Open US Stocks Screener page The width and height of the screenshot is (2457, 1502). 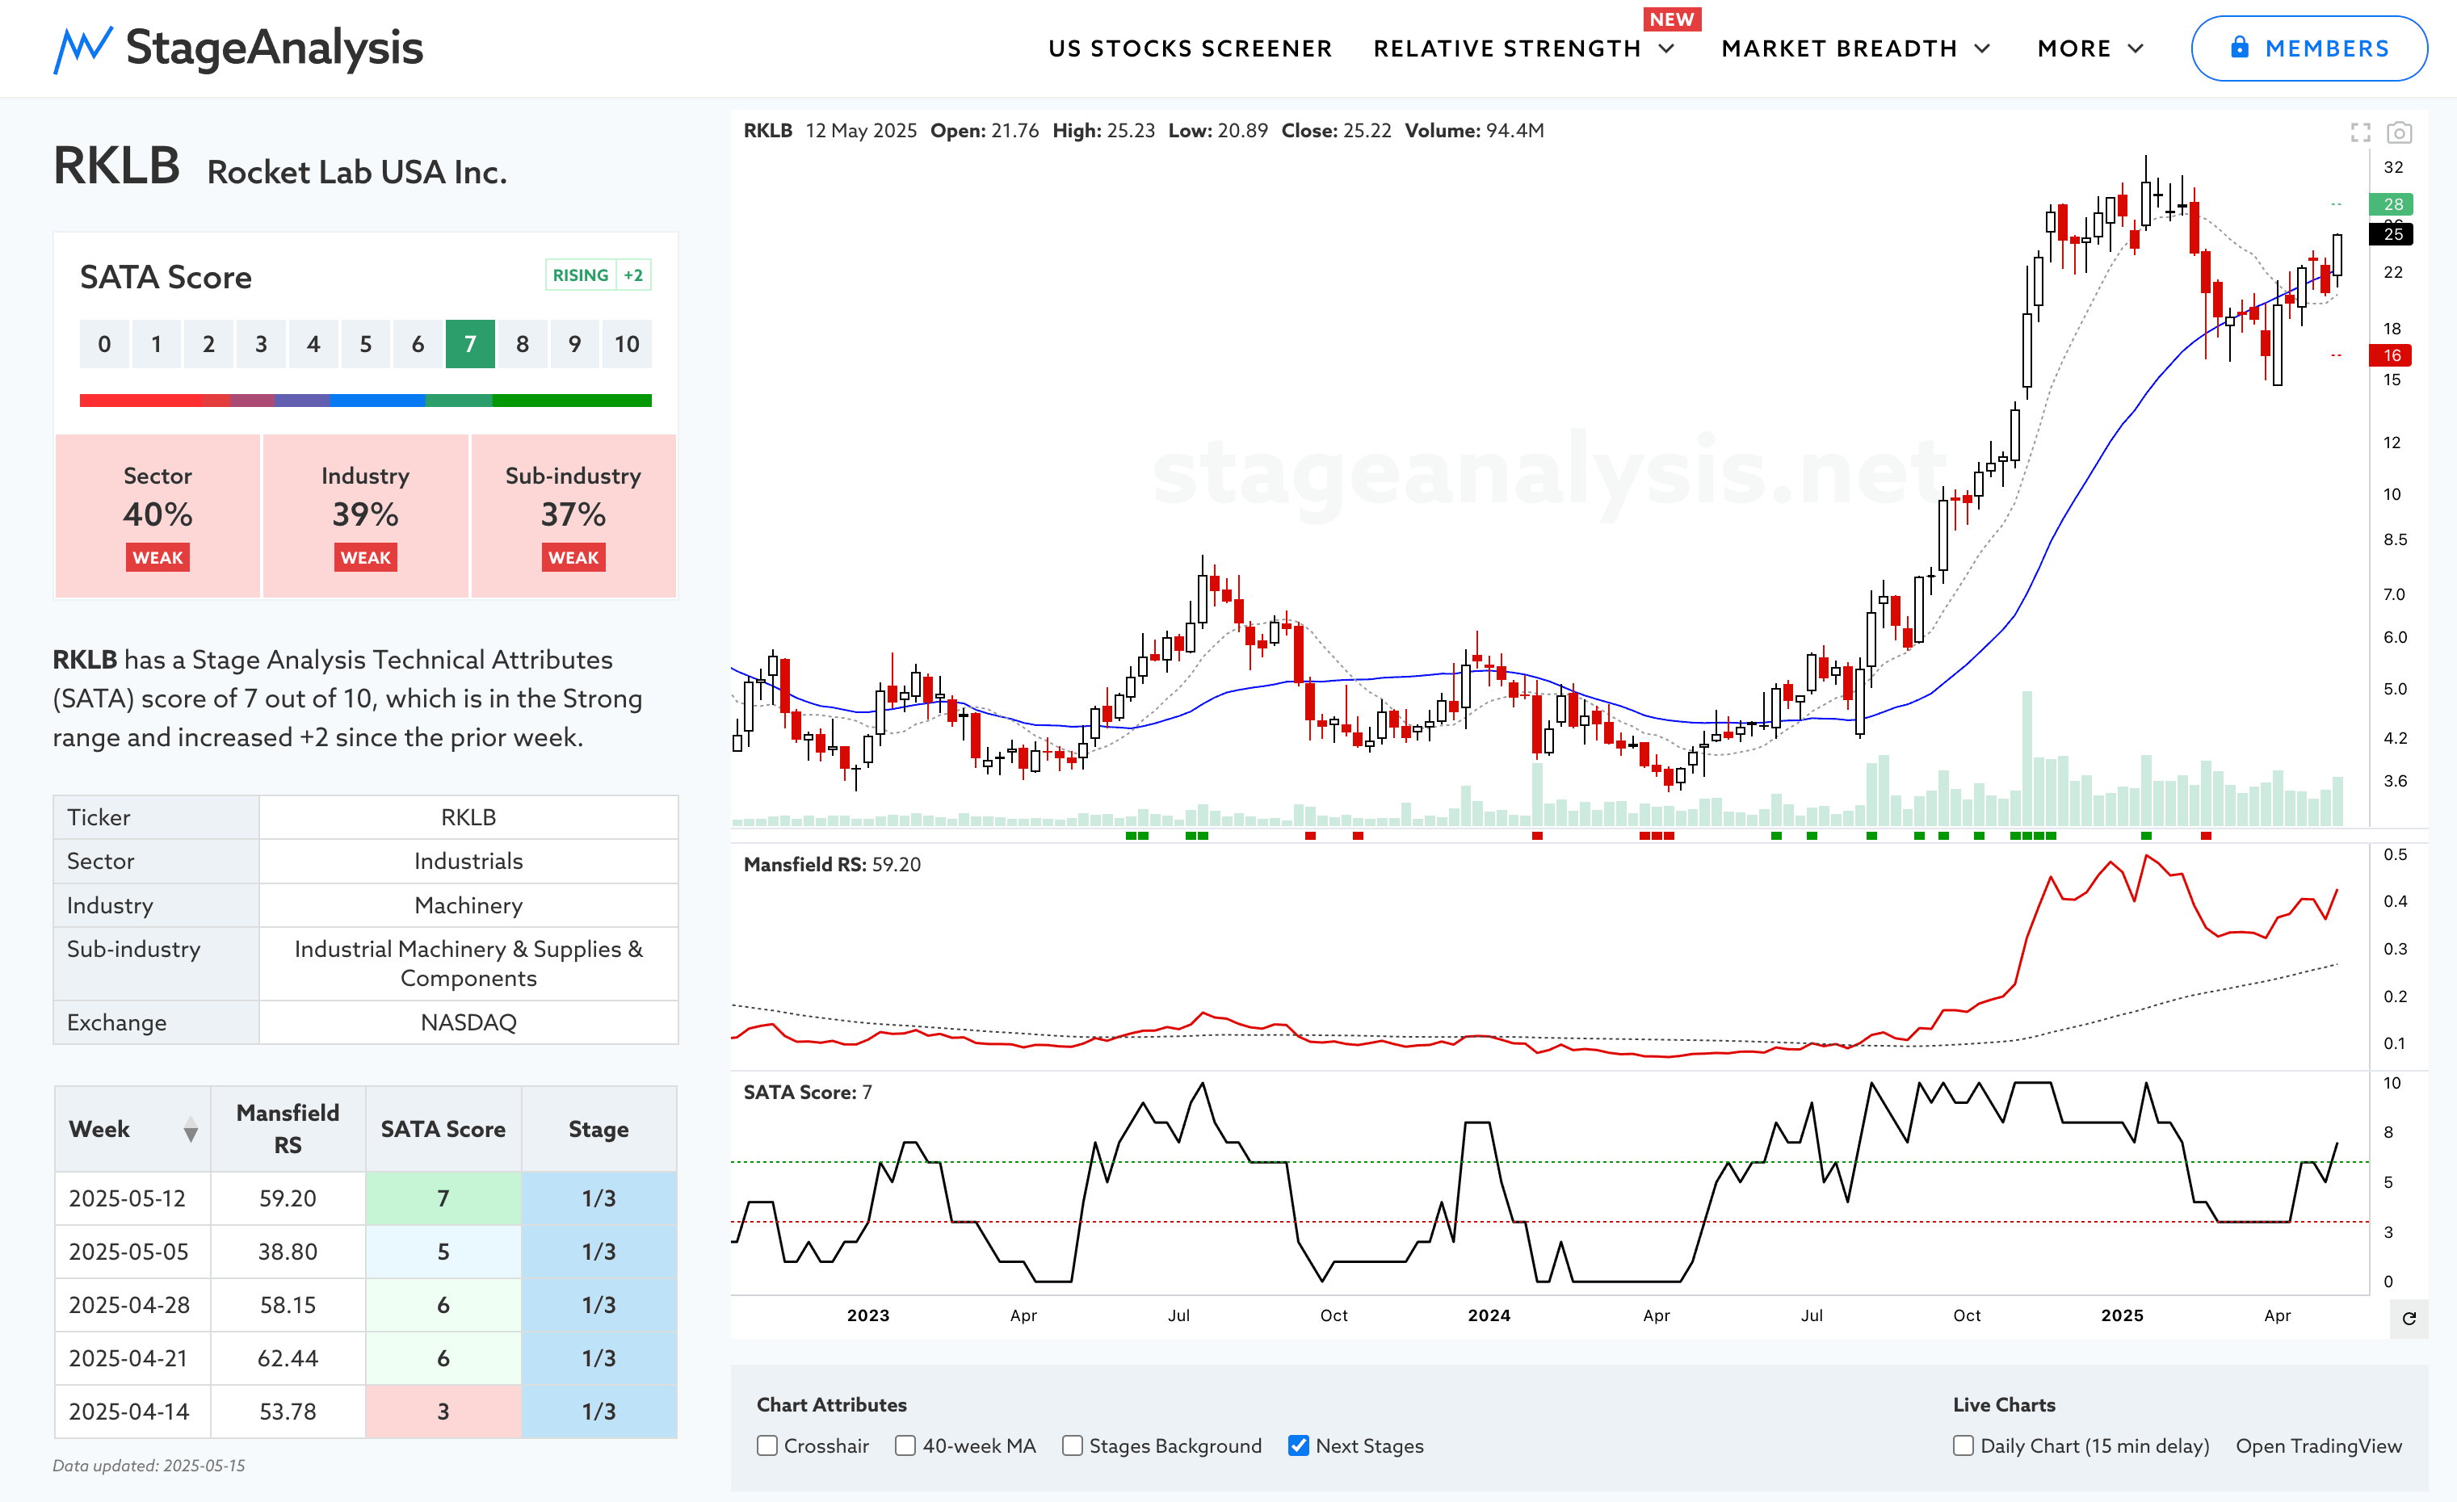(x=1190, y=48)
